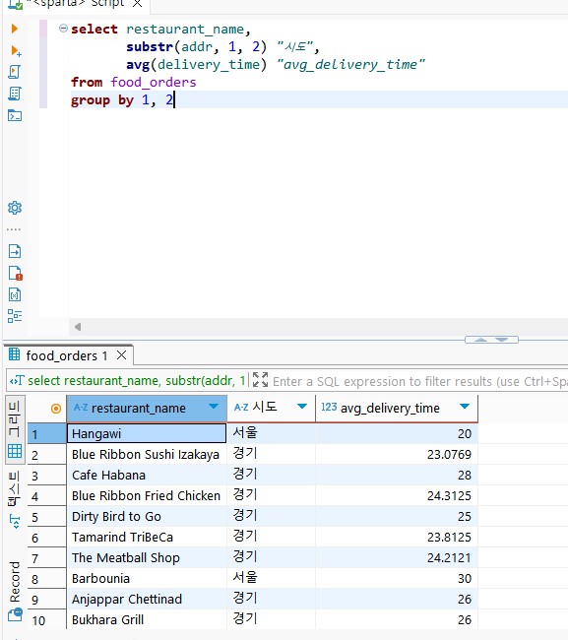Open SQL console terminal icon
This screenshot has width=568, height=640.
(15, 115)
